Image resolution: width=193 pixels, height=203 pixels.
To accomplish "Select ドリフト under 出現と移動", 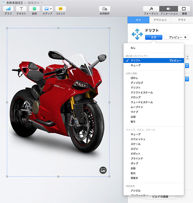I will [x=154, y=88].
